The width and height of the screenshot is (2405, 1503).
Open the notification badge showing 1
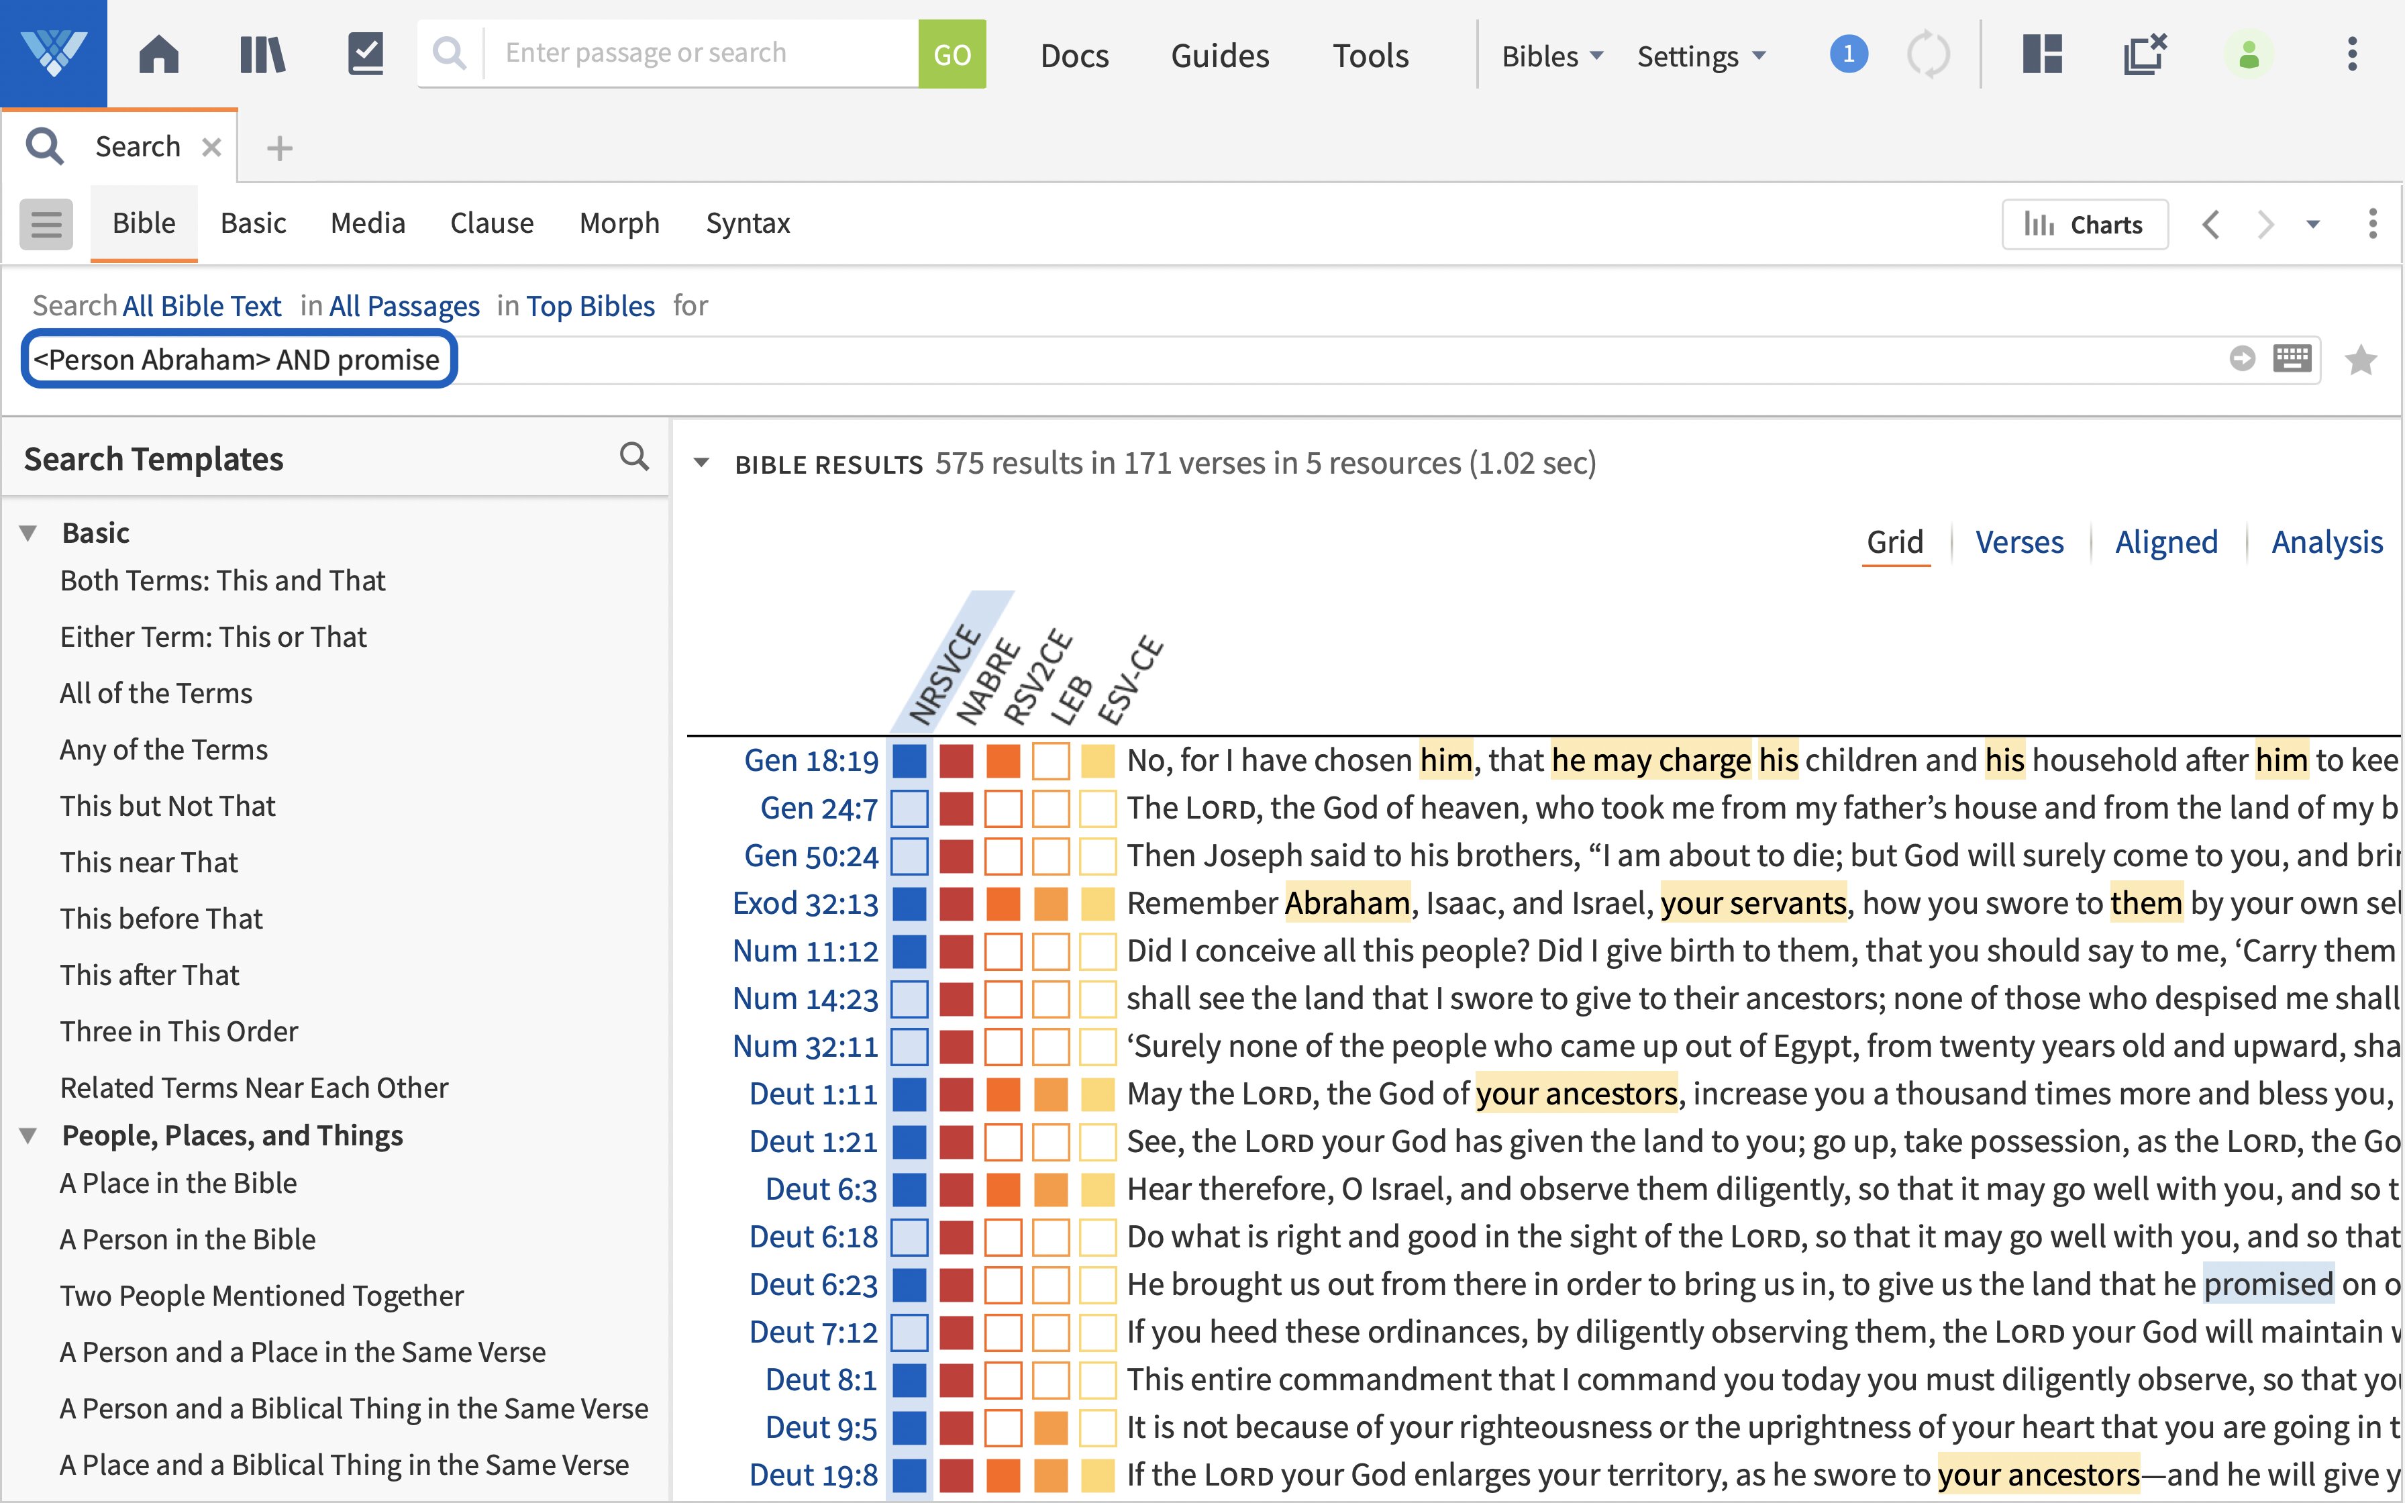click(x=1849, y=54)
